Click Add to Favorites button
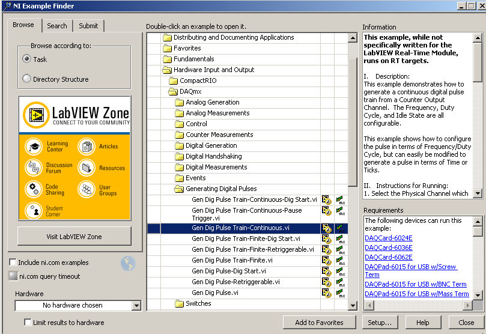 click(x=319, y=323)
